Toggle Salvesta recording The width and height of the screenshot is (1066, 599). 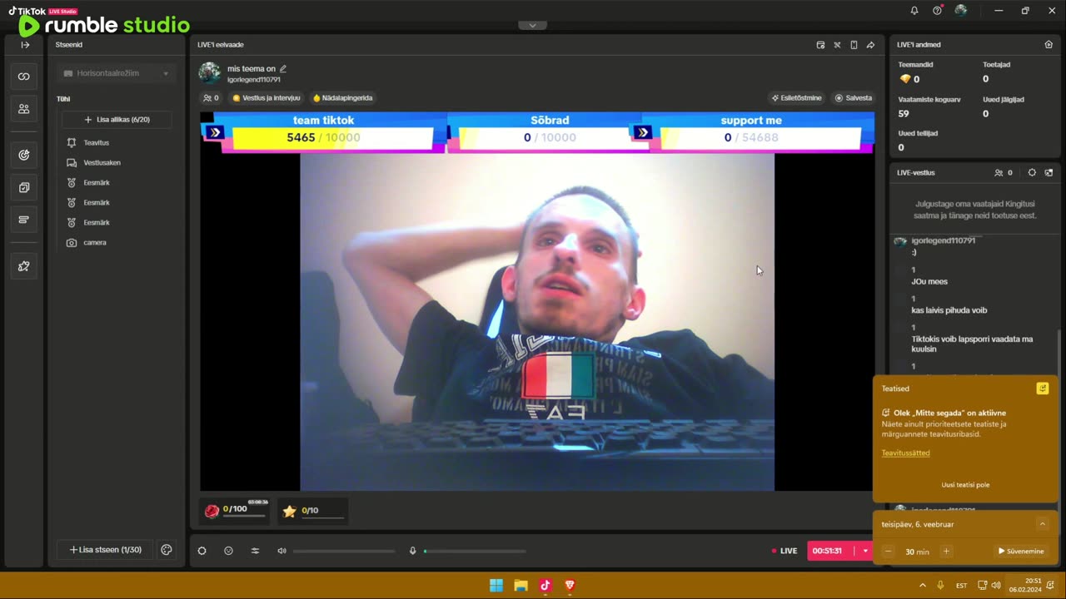pos(854,98)
